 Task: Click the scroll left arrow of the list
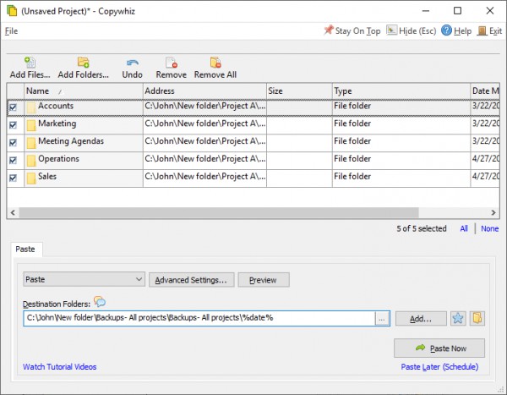(x=13, y=212)
